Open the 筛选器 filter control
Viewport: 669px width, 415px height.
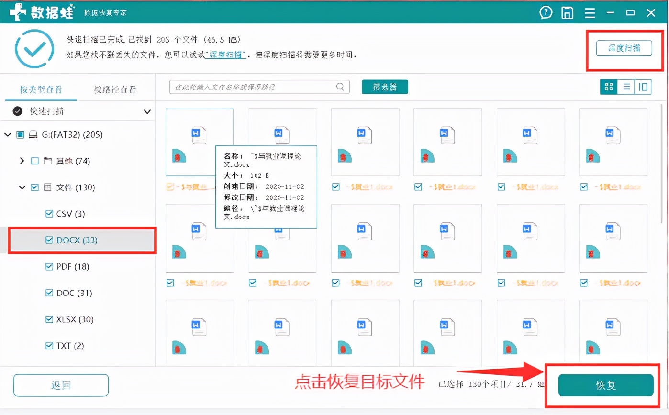pos(384,87)
